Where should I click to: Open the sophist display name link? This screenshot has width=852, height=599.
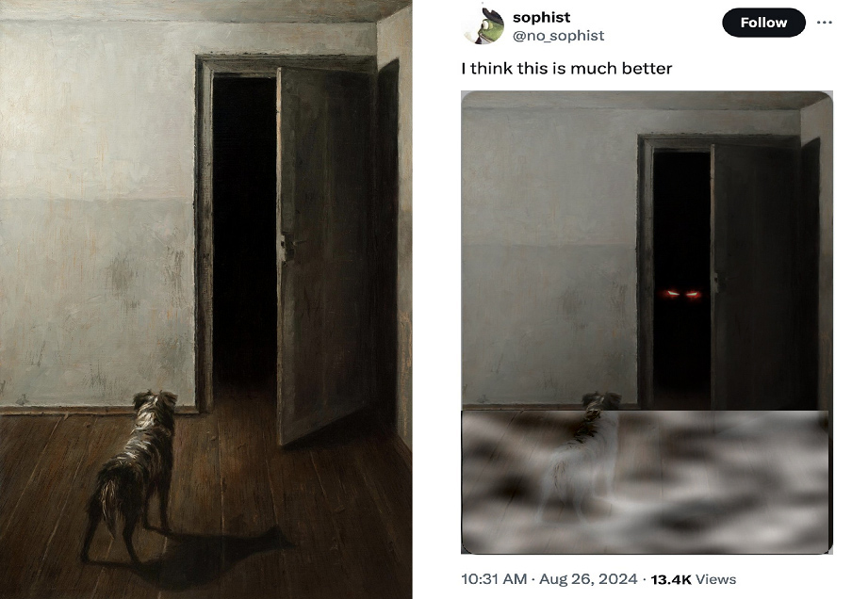(541, 17)
